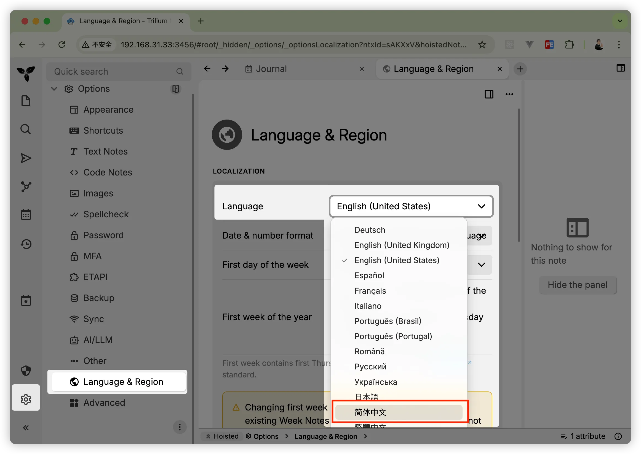Open the note map icon
The height and width of the screenshot is (454, 641).
click(26, 187)
